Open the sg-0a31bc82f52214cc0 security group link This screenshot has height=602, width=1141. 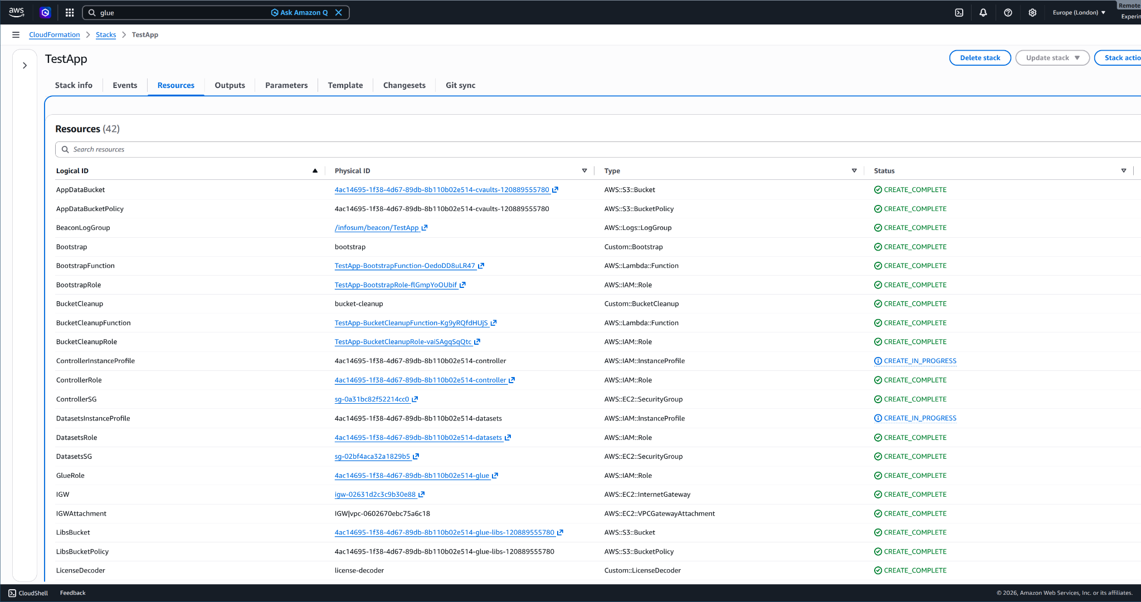coord(372,399)
